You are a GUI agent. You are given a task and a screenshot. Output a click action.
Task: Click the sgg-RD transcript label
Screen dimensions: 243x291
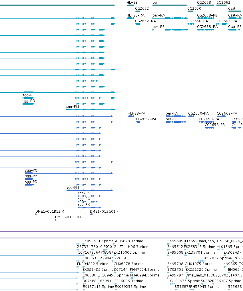click(x=29, y=101)
